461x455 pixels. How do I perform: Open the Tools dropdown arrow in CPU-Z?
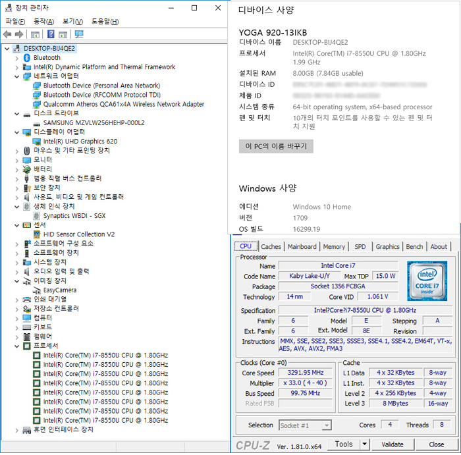364,444
